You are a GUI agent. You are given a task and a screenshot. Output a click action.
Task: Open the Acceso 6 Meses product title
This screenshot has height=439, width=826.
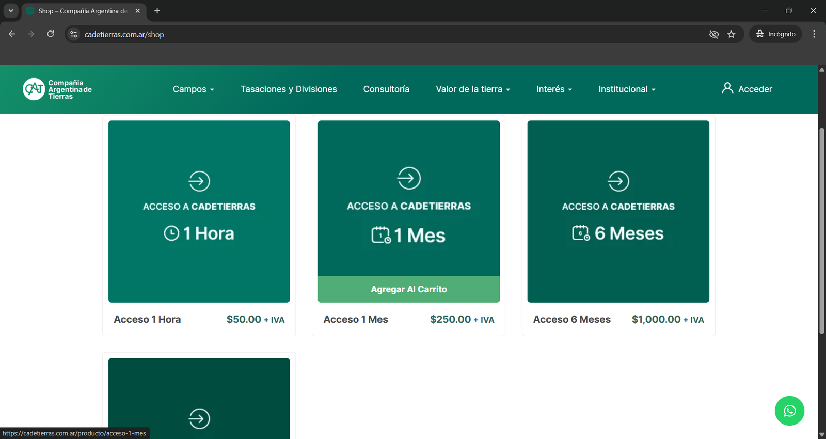[x=572, y=320]
